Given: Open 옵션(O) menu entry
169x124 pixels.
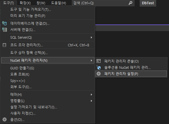Looking at the screenshot, I should (48, 119).
